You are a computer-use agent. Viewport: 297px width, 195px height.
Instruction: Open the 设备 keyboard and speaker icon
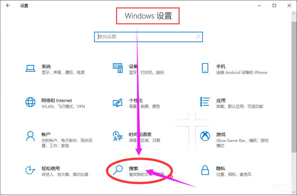click(118, 68)
